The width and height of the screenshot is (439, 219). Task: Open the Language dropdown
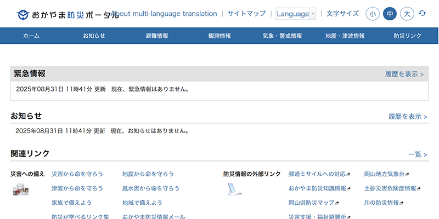coord(296,14)
